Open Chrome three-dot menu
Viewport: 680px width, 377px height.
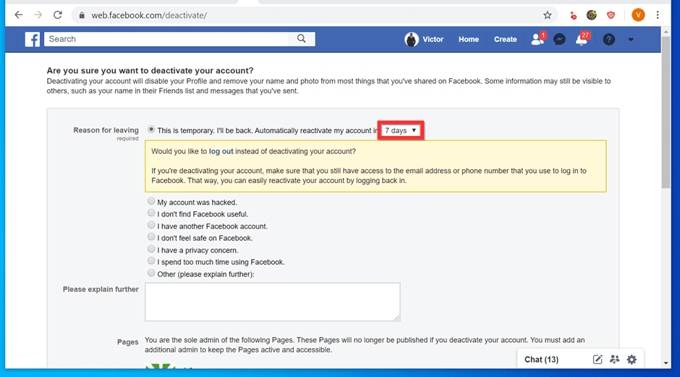pyautogui.click(x=658, y=15)
